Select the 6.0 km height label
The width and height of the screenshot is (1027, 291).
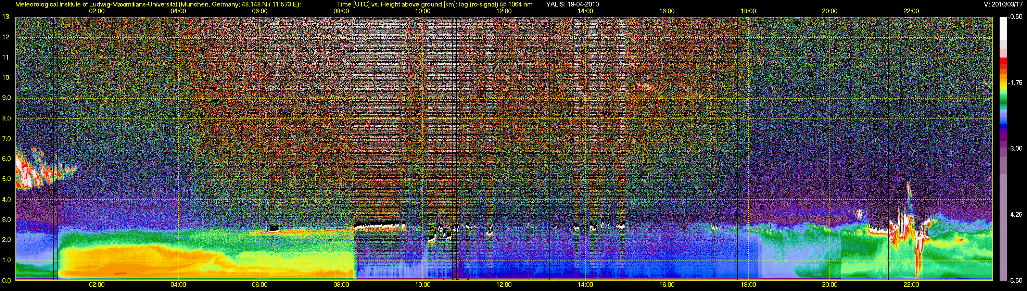coord(7,159)
